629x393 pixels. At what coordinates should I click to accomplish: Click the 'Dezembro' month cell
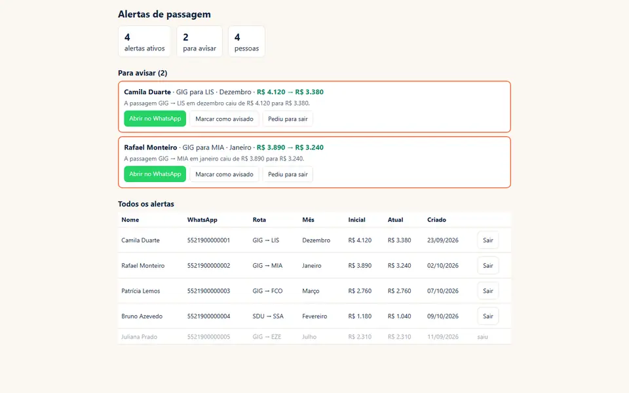[316, 240]
